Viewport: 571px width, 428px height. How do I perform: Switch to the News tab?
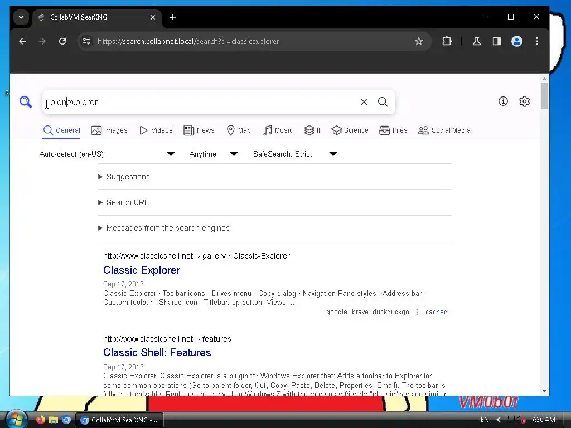[x=199, y=130]
